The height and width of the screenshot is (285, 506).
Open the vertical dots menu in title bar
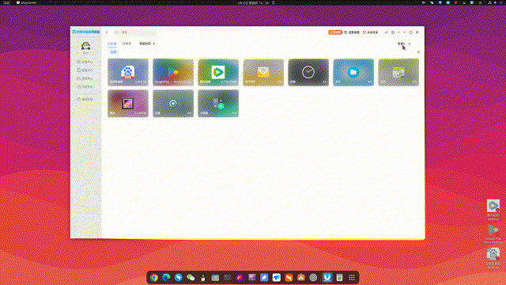(x=398, y=32)
